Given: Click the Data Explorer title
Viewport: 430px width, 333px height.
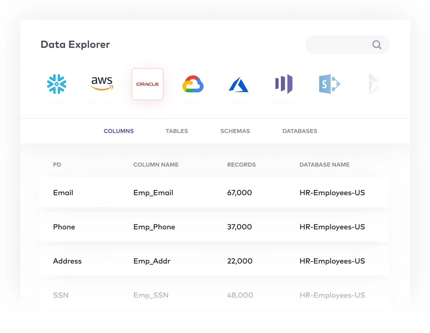Looking at the screenshot, I should pos(75,45).
